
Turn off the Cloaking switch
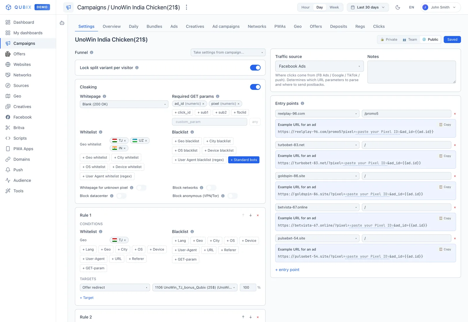(x=255, y=87)
